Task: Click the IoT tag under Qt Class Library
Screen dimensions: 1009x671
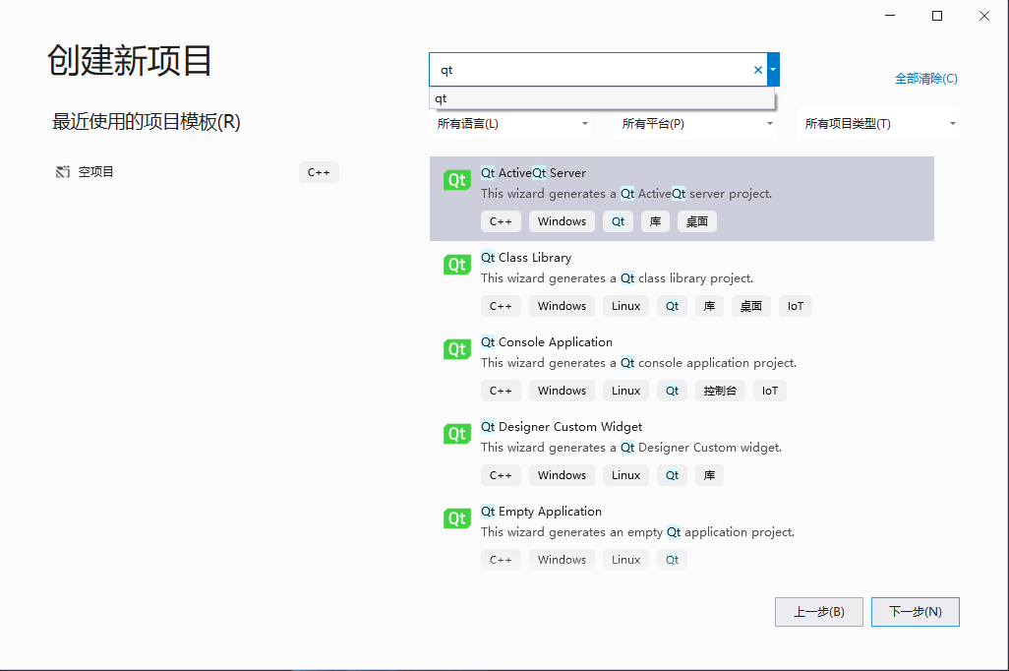Action: [796, 306]
